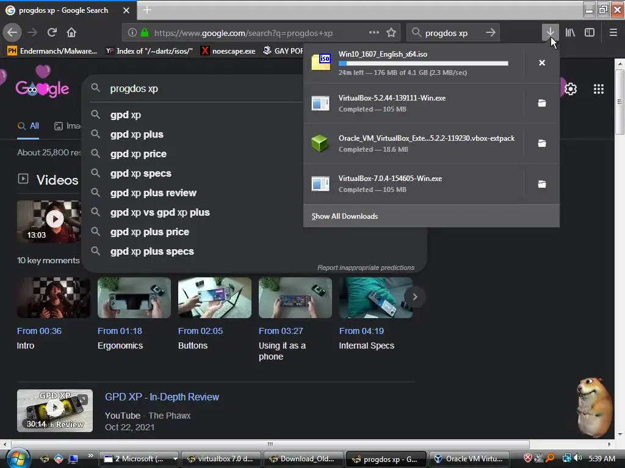The height and width of the screenshot is (468, 625).
Task: Open the Index of /~dartz/isos/ bookmark
Action: (x=149, y=51)
